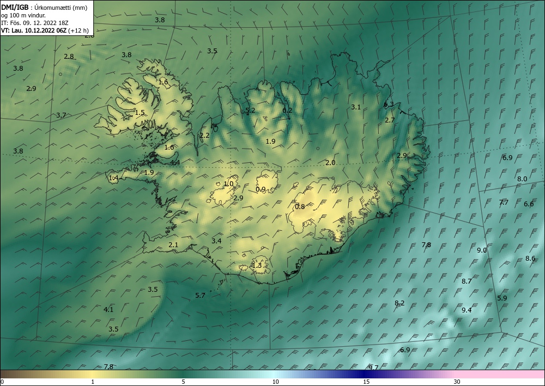Click the '(+12 h)' forecast offset text
Screen dimensions: 545x386
[x=78, y=30]
